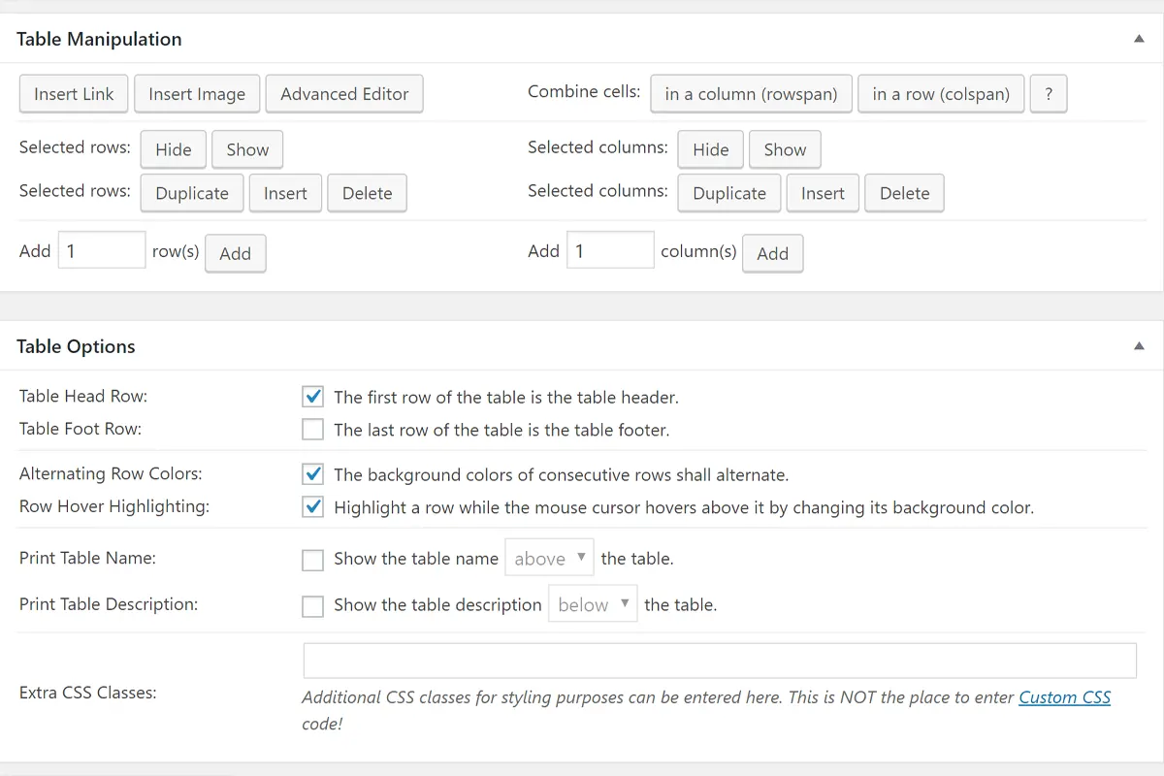Enable the Table Foot Row checkbox
The height and width of the screenshot is (776, 1164).
[x=312, y=429]
